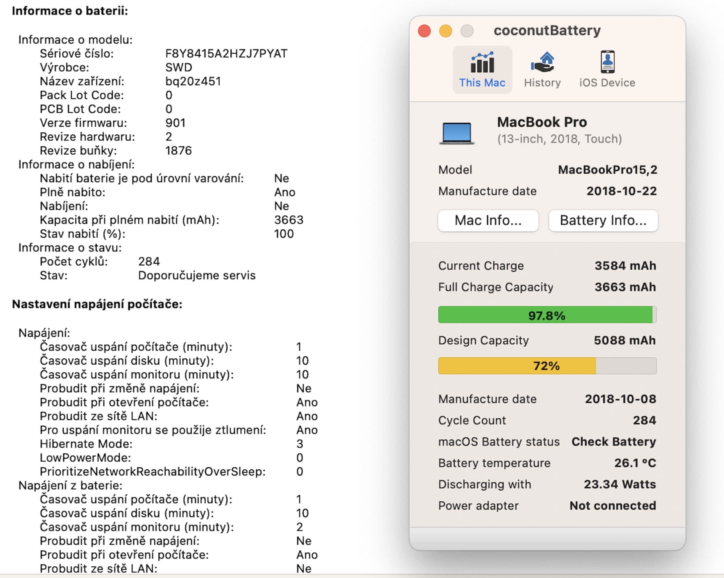Click the MacBookPro15,2 model value
724x578 pixels.
click(x=607, y=169)
